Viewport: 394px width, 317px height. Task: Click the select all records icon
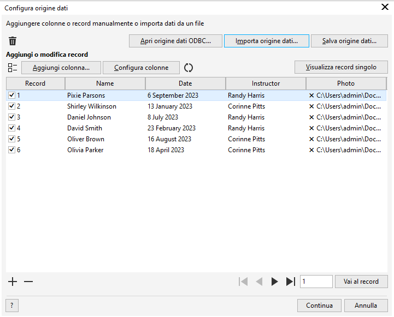pos(13,68)
